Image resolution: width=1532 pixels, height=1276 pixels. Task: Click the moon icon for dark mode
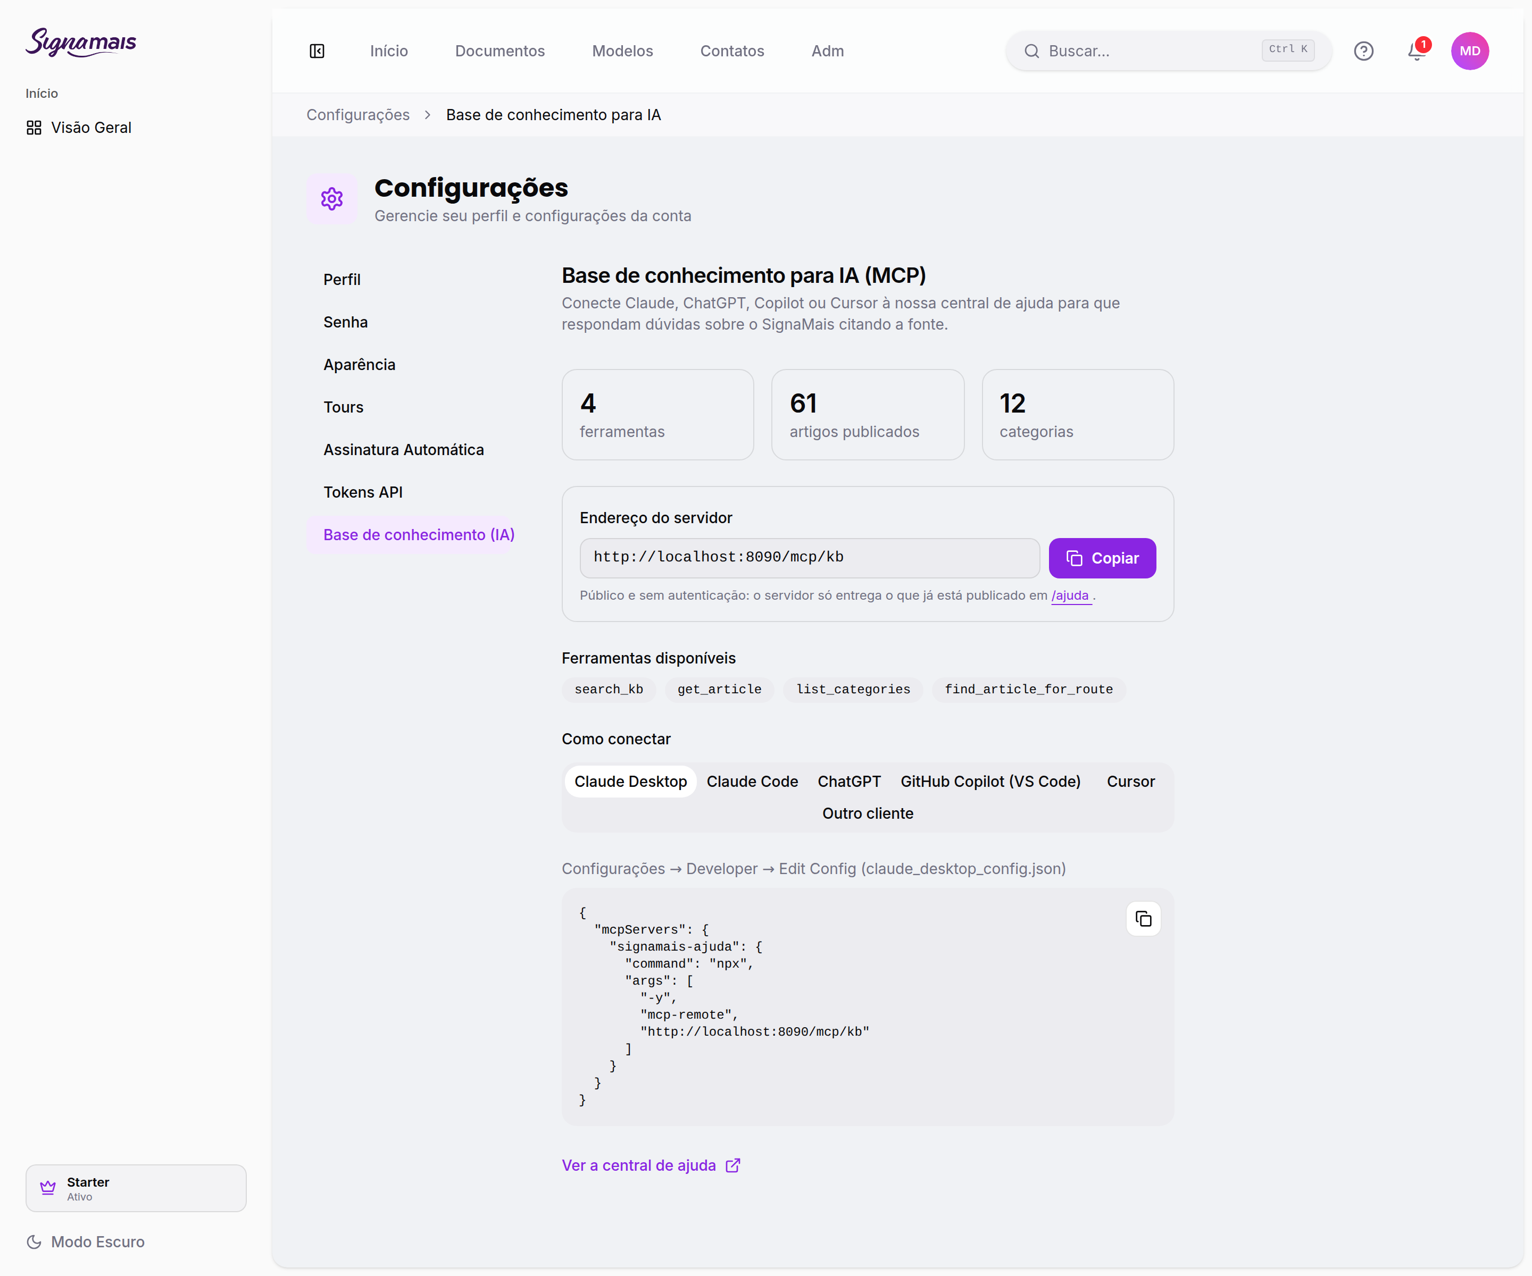click(34, 1242)
